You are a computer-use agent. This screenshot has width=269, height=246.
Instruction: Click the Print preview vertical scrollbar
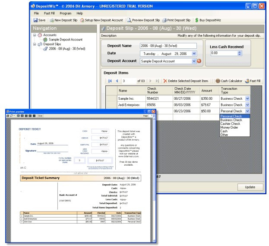[x=154, y=180]
